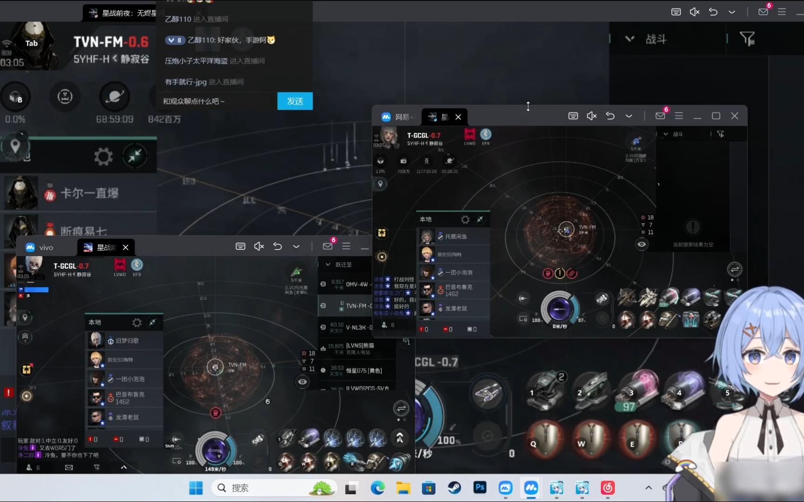Viewport: 804px width, 502px height.
Task: Click the location pin icon in the vivo window
Action: coord(25,317)
